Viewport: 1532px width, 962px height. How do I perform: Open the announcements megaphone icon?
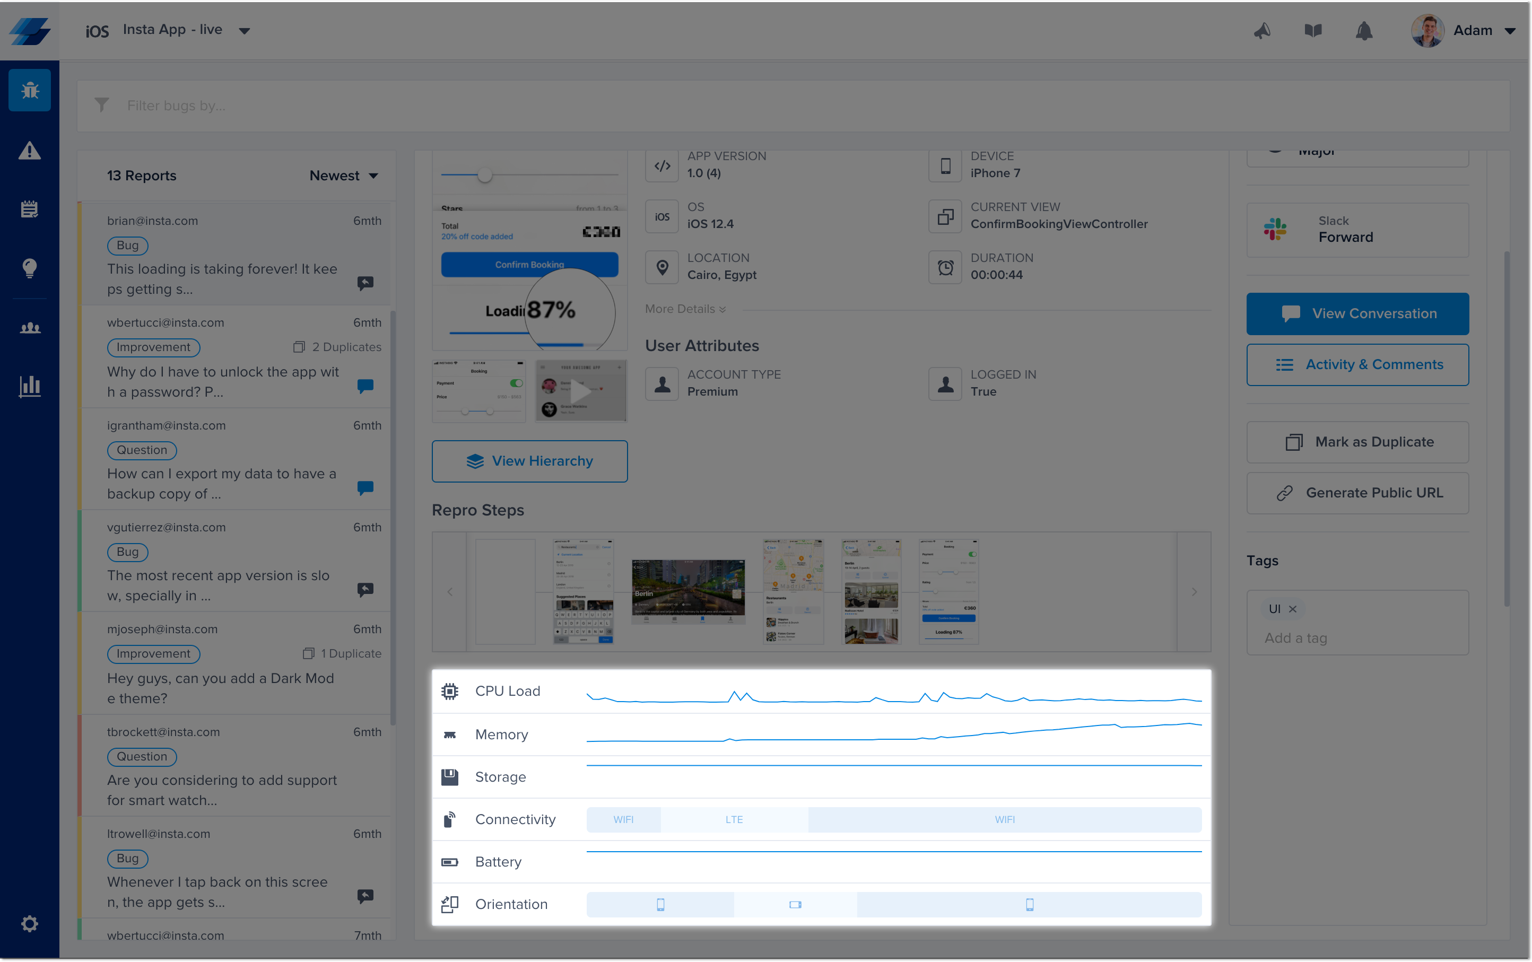(1262, 31)
